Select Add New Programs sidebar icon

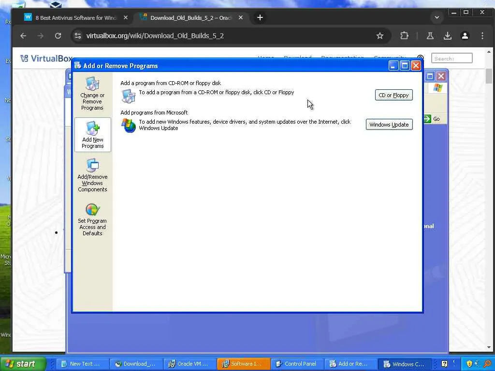(92, 135)
